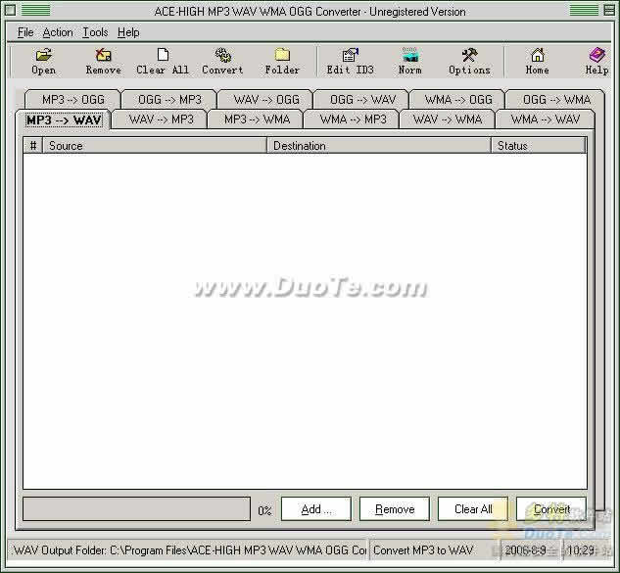Click the Open toolbar icon

pos(43,62)
